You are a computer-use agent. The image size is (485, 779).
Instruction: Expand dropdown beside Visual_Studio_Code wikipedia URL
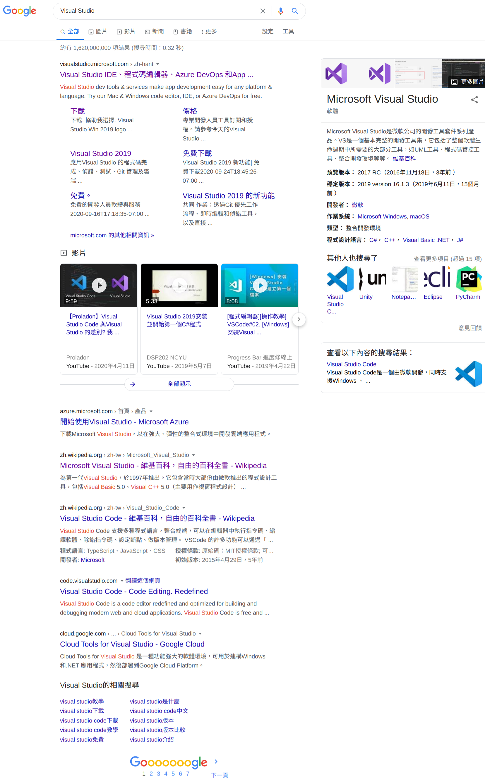click(184, 508)
